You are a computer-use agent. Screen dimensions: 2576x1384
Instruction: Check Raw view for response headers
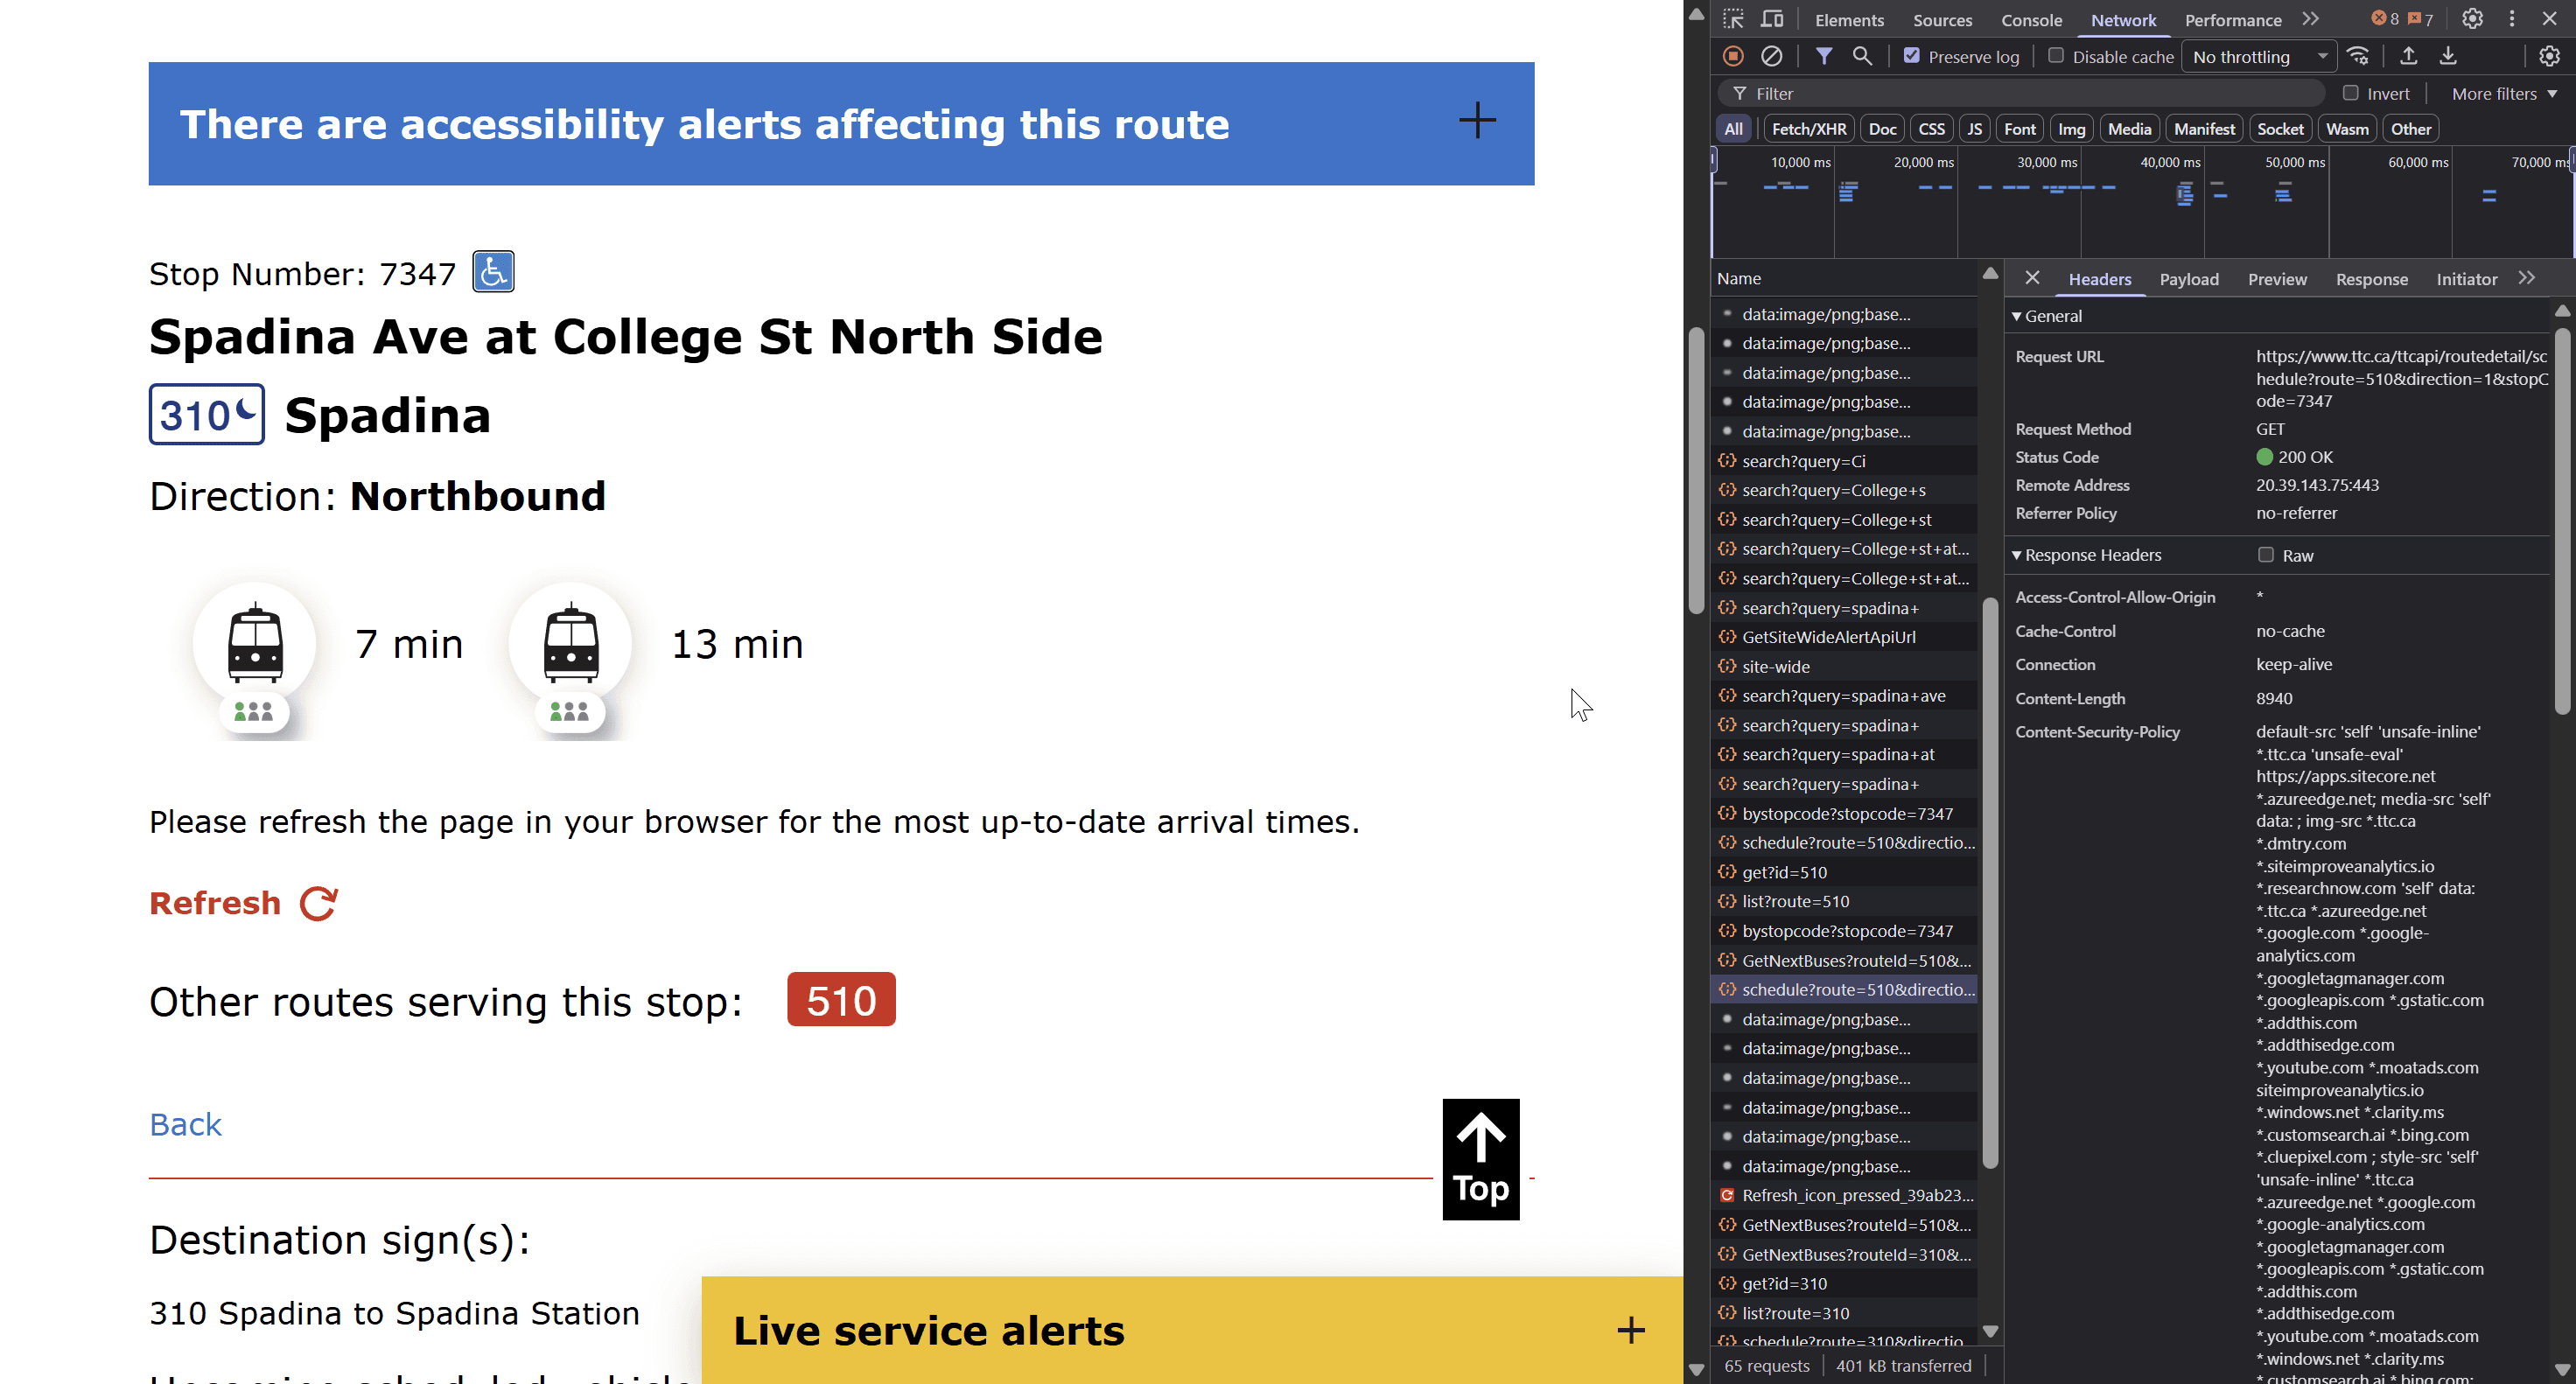(2268, 555)
